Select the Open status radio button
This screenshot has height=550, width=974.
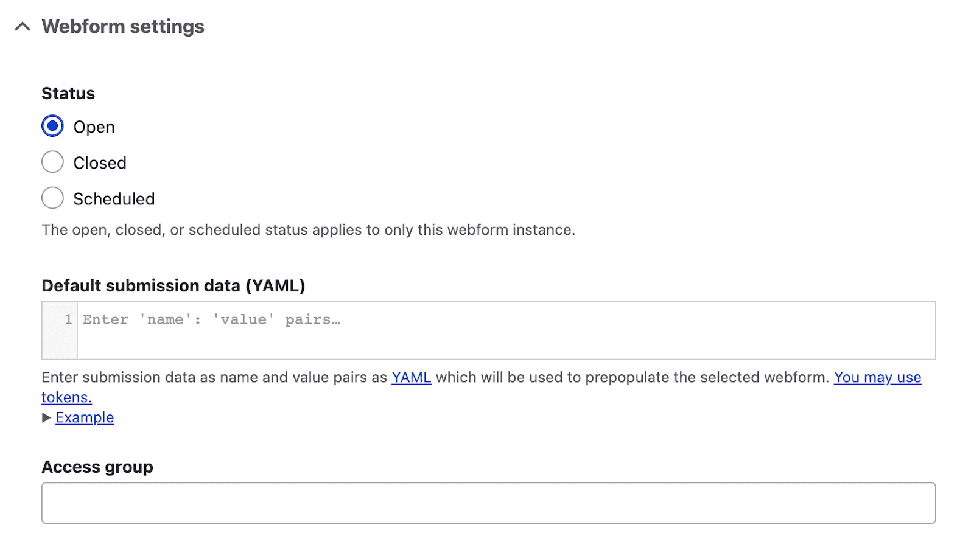pyautogui.click(x=52, y=126)
